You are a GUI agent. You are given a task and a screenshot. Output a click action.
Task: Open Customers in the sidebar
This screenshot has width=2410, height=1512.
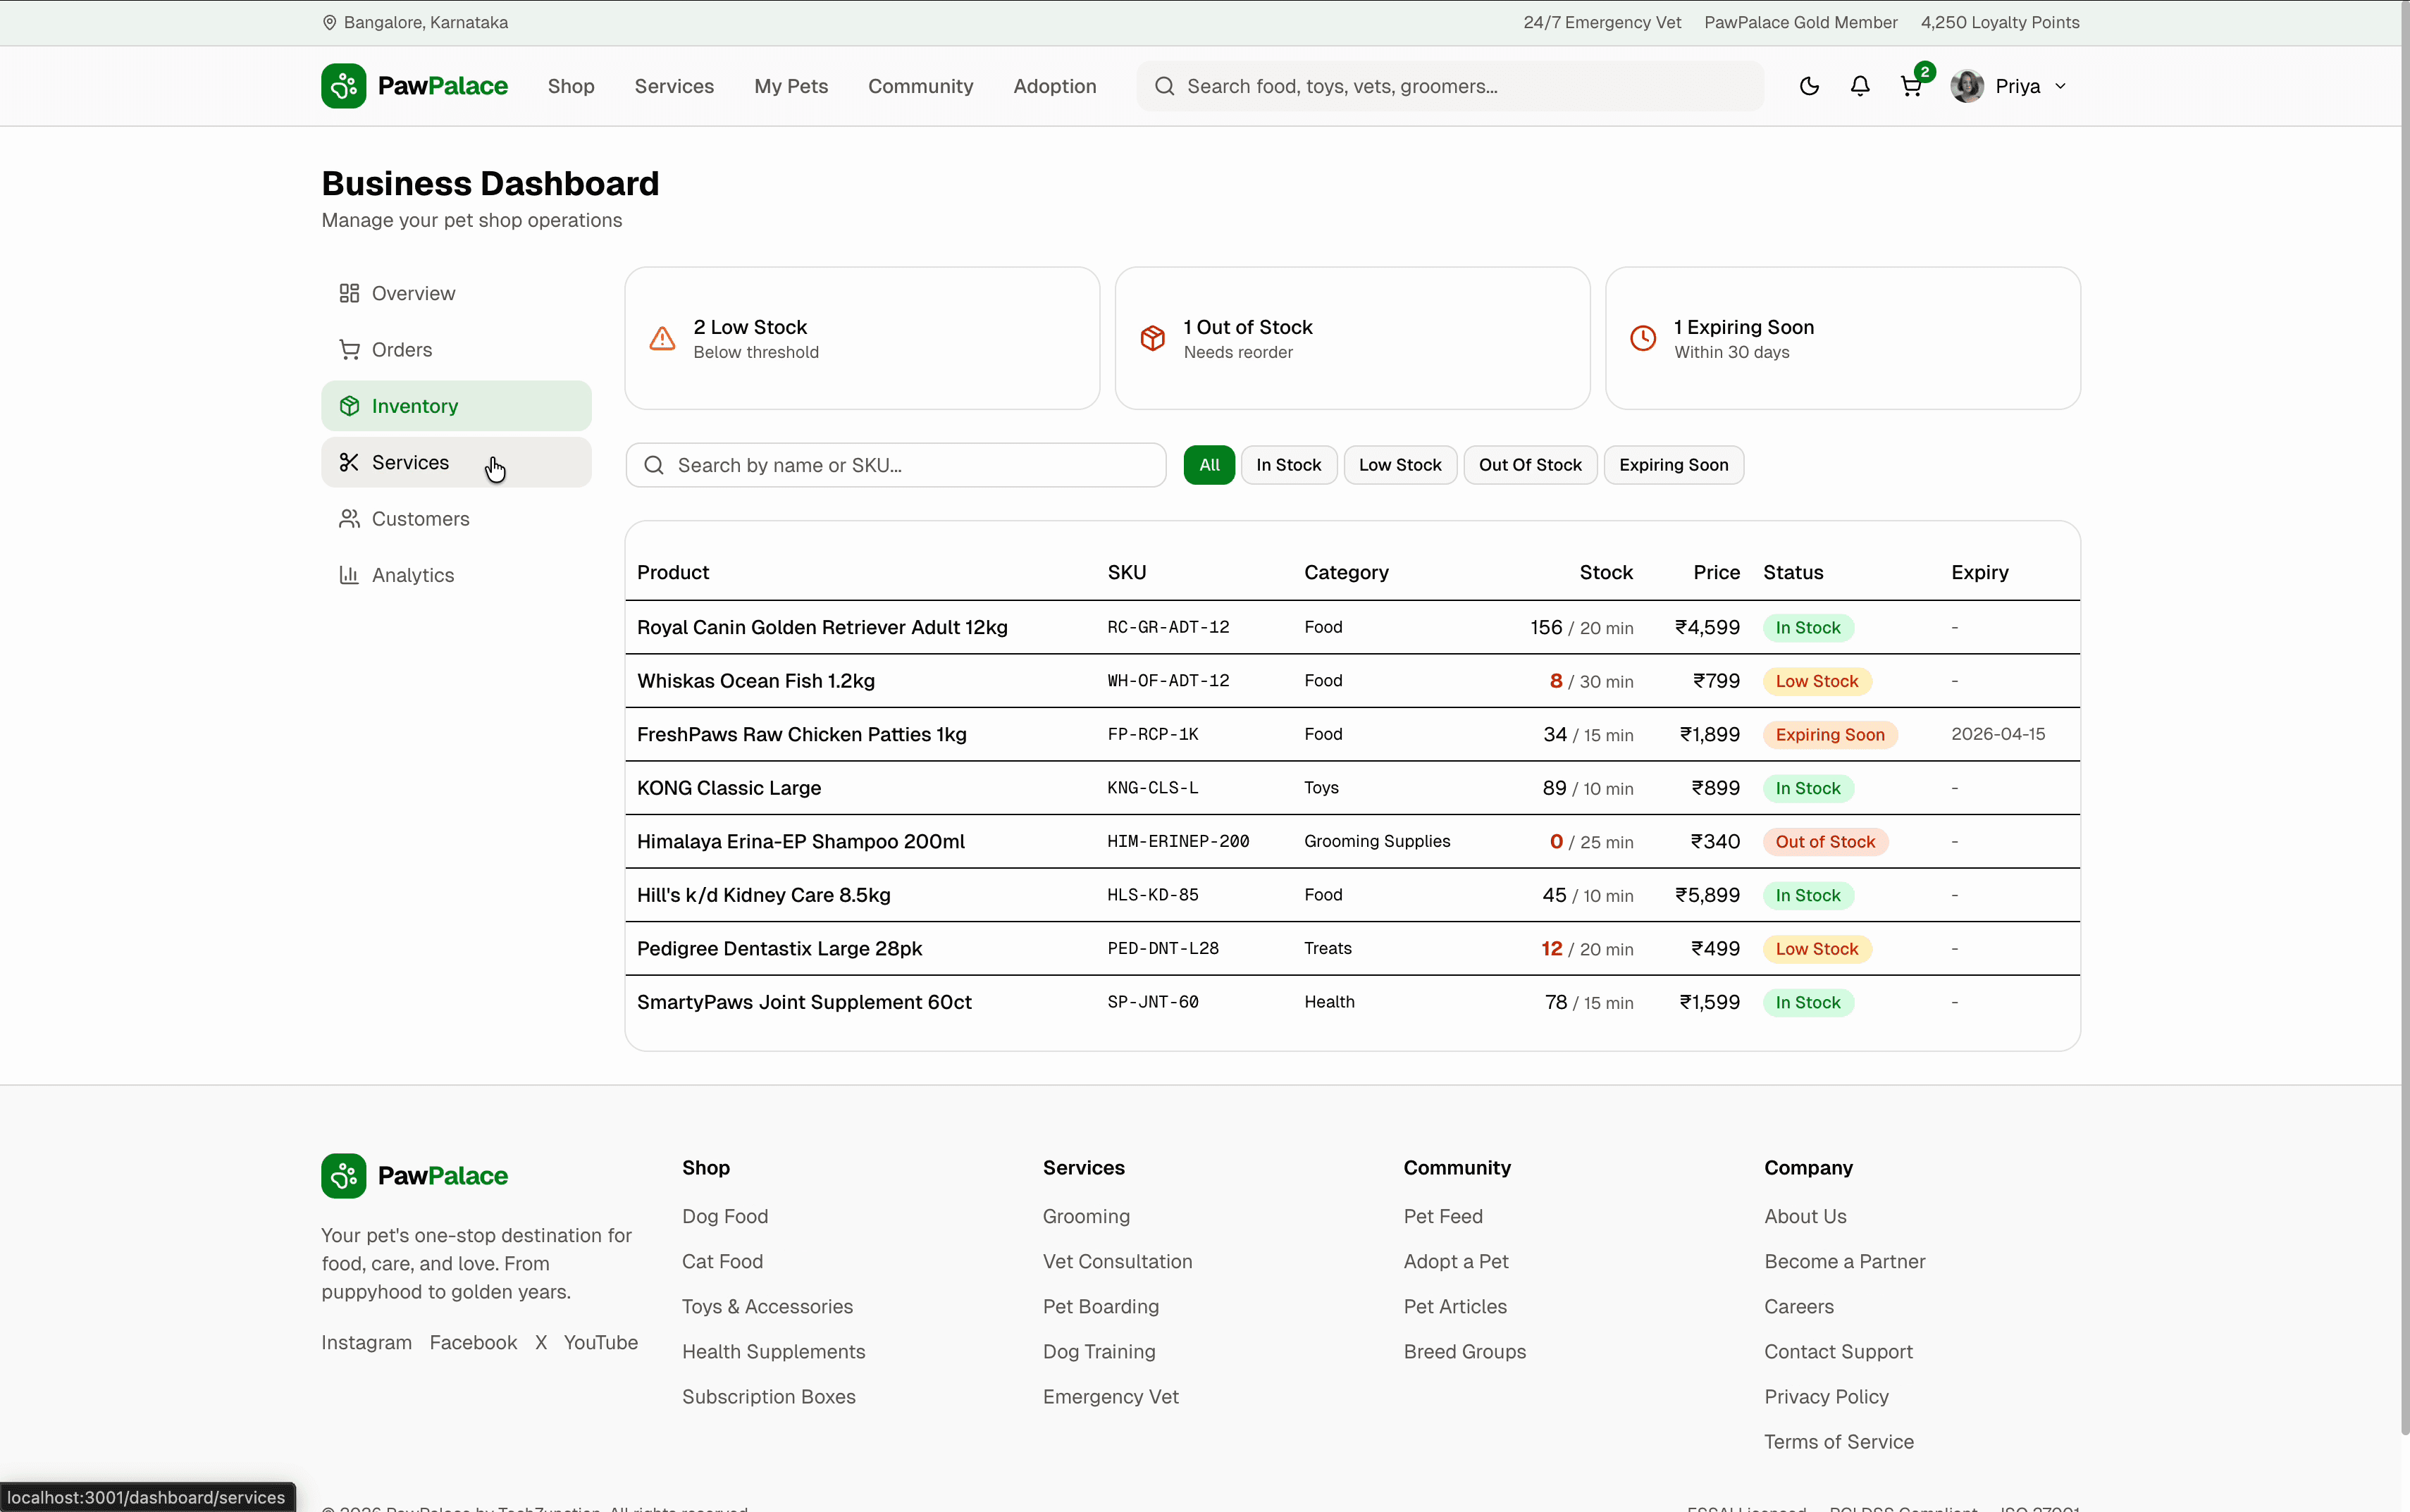coord(420,518)
